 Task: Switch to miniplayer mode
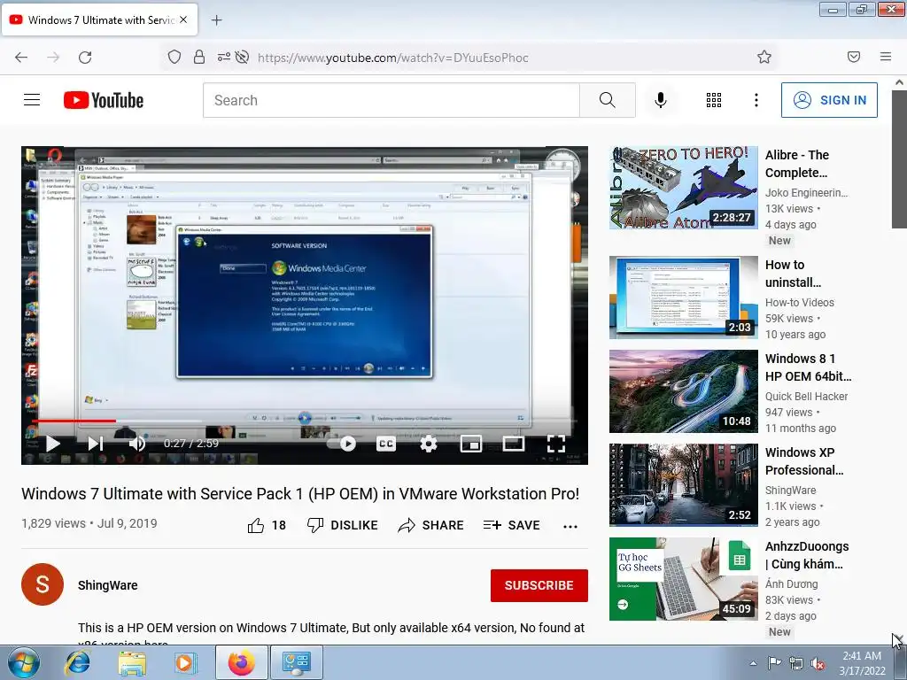click(471, 444)
